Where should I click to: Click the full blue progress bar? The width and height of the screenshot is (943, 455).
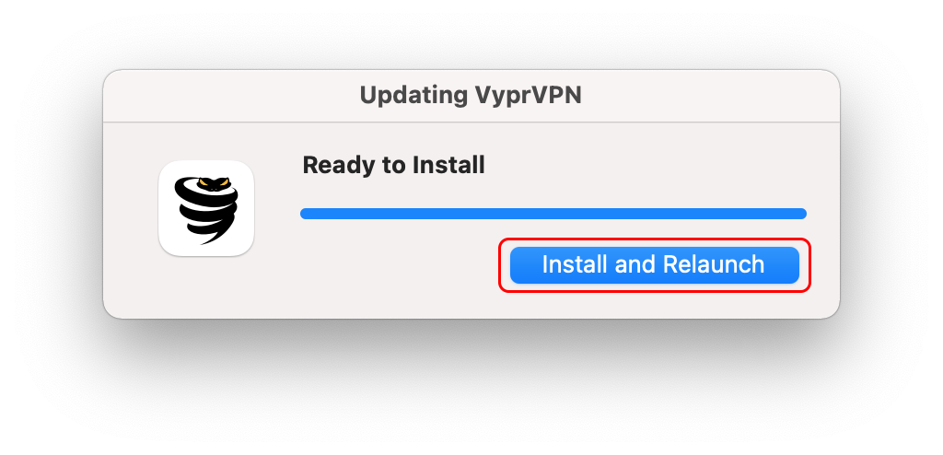553,214
